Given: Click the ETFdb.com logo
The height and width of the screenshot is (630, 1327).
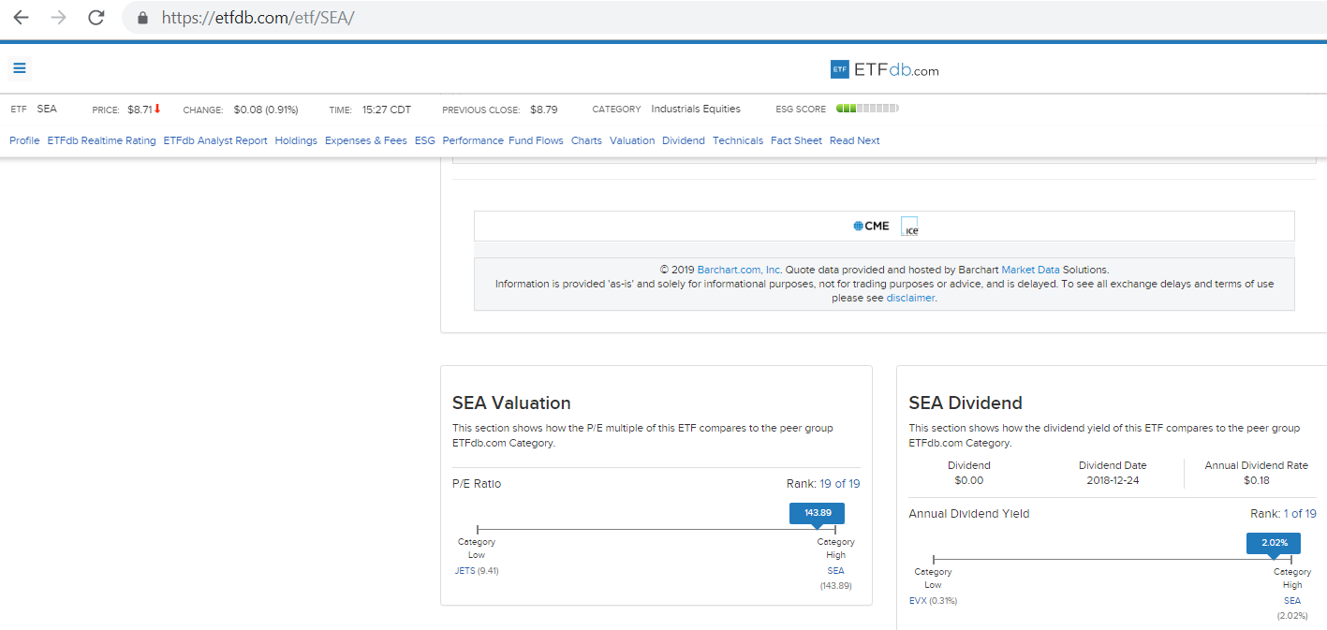Looking at the screenshot, I should (884, 70).
